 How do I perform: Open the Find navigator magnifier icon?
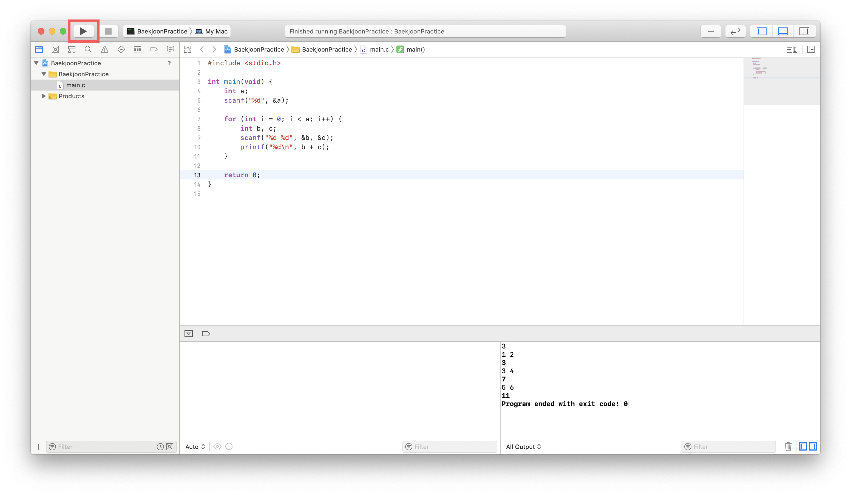pyautogui.click(x=88, y=50)
